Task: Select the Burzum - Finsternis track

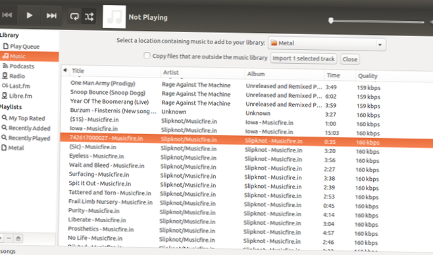Action: coord(113,110)
